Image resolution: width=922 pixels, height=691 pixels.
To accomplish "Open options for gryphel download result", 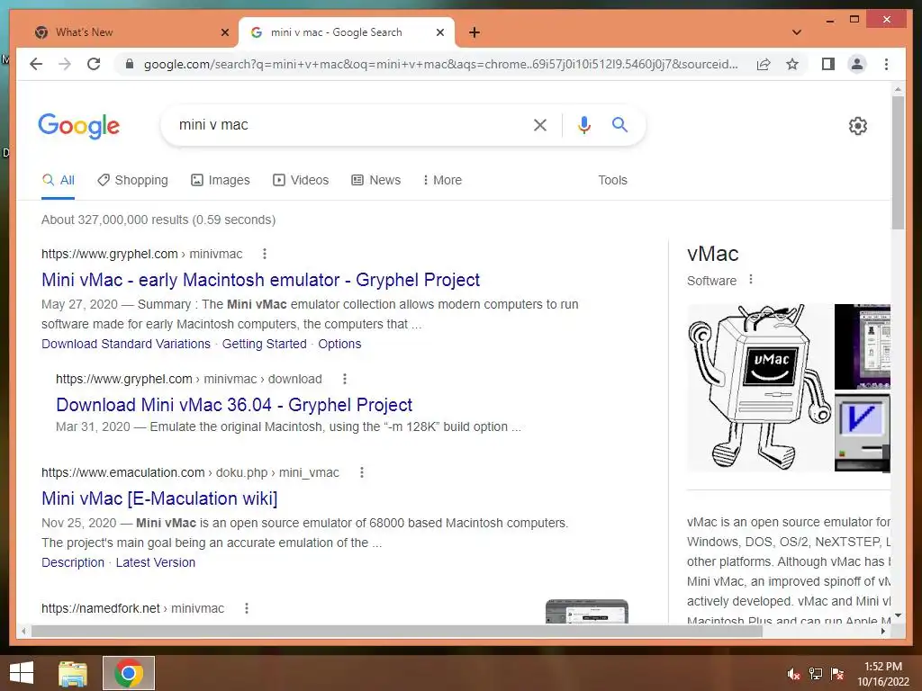I will [345, 379].
